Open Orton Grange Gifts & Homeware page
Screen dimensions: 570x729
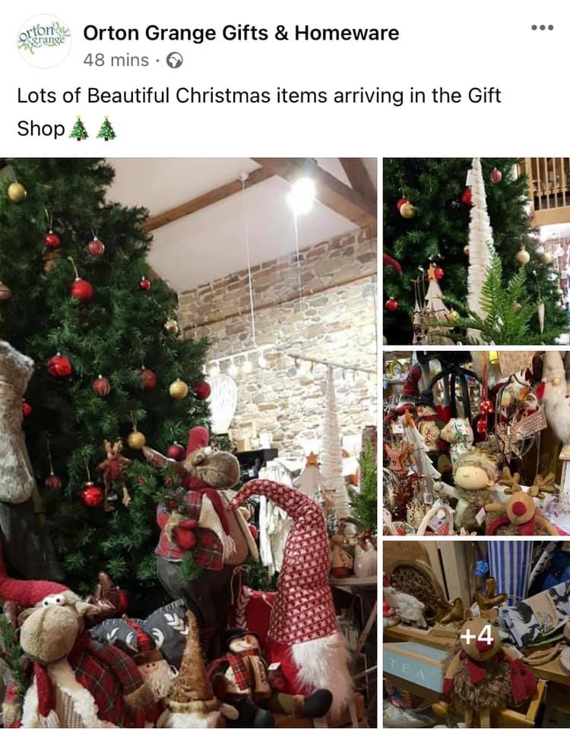pos(241,33)
